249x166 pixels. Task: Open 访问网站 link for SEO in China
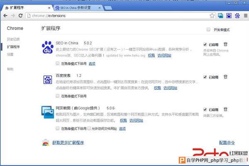pyautogui.click(x=164, y=55)
